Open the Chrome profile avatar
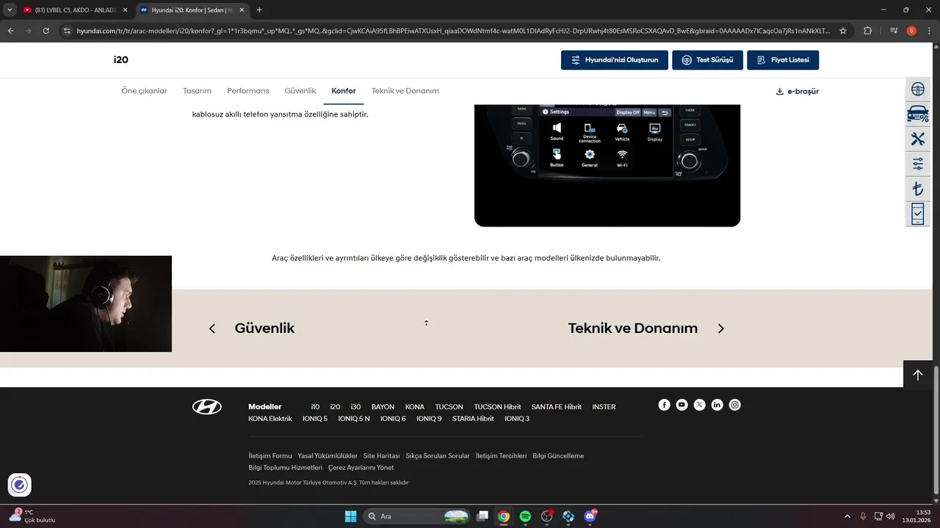The width and height of the screenshot is (940, 528). click(x=911, y=31)
